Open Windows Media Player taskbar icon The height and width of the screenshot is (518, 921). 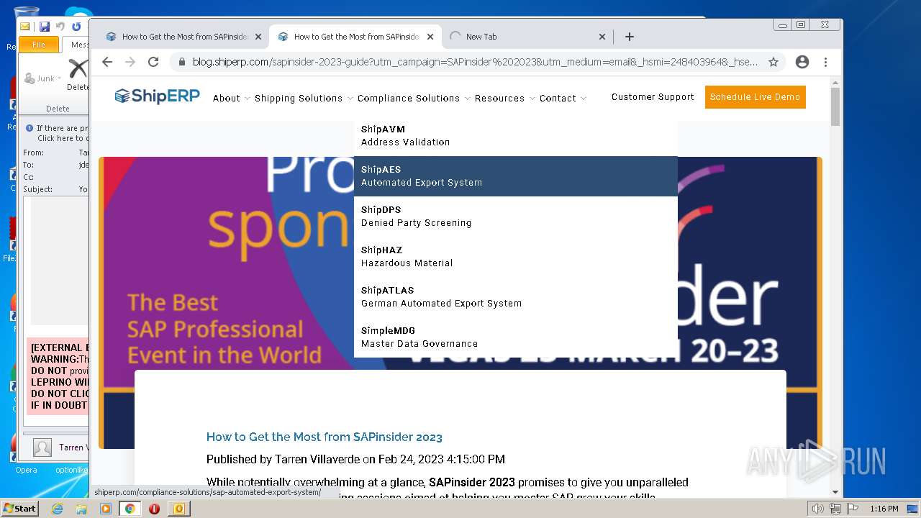point(106,509)
